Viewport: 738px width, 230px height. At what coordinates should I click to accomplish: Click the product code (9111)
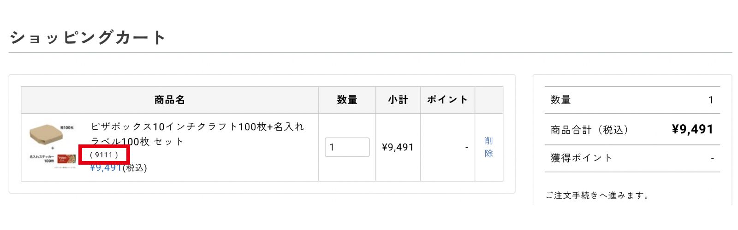click(x=104, y=155)
